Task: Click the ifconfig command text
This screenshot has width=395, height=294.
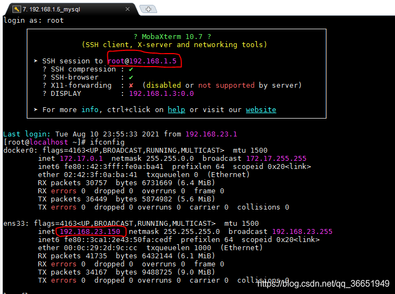Action: click(x=107, y=142)
